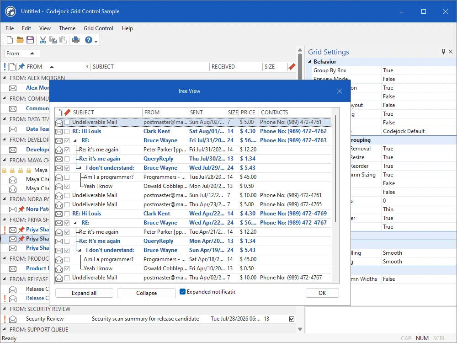Pin the Grid Settings panel
This screenshot has height=343, width=457.
(443, 52)
